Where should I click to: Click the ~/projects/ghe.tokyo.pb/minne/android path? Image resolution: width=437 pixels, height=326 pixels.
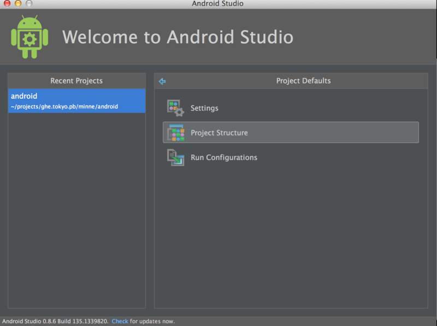pyautogui.click(x=64, y=106)
